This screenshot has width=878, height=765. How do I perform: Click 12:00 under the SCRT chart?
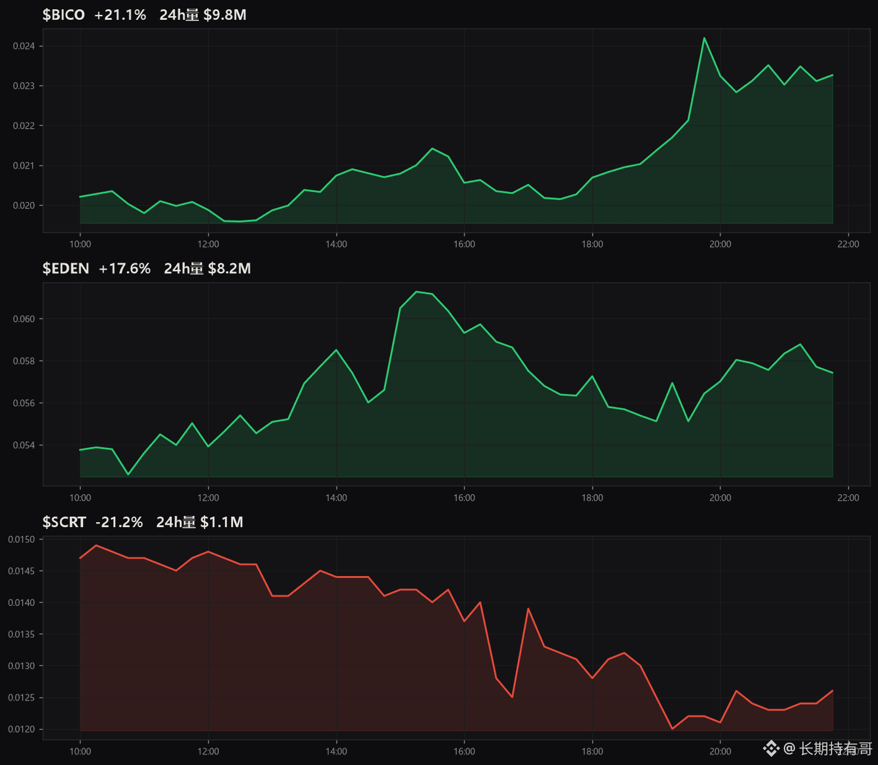208,751
